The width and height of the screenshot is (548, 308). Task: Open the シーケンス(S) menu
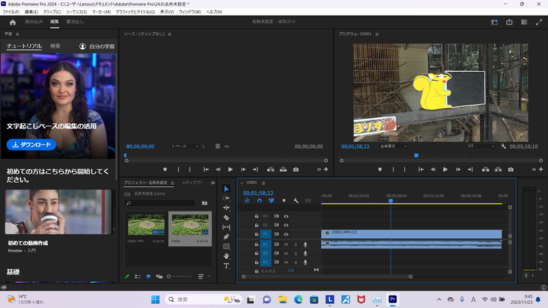(75, 12)
